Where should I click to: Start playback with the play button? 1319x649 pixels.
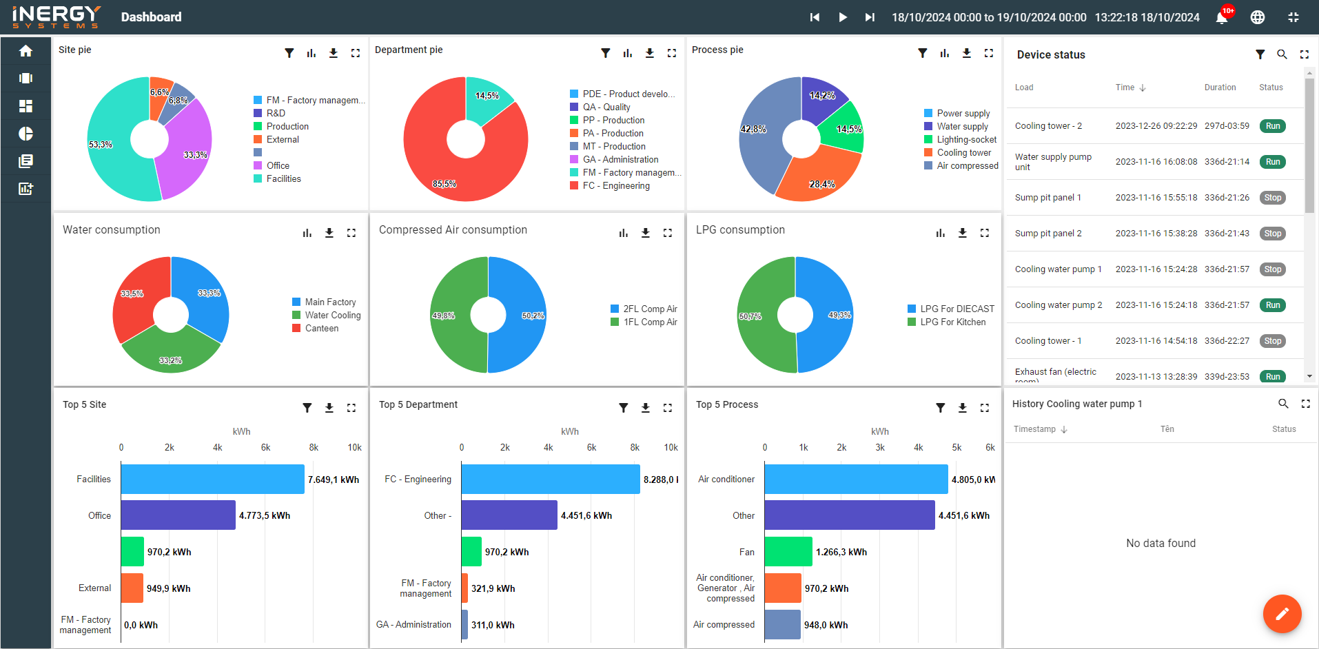point(842,17)
